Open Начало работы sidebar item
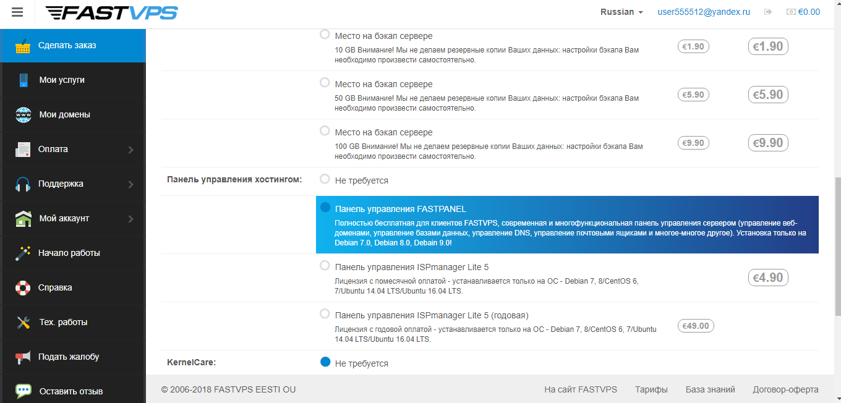This screenshot has width=841, height=403. [69, 253]
